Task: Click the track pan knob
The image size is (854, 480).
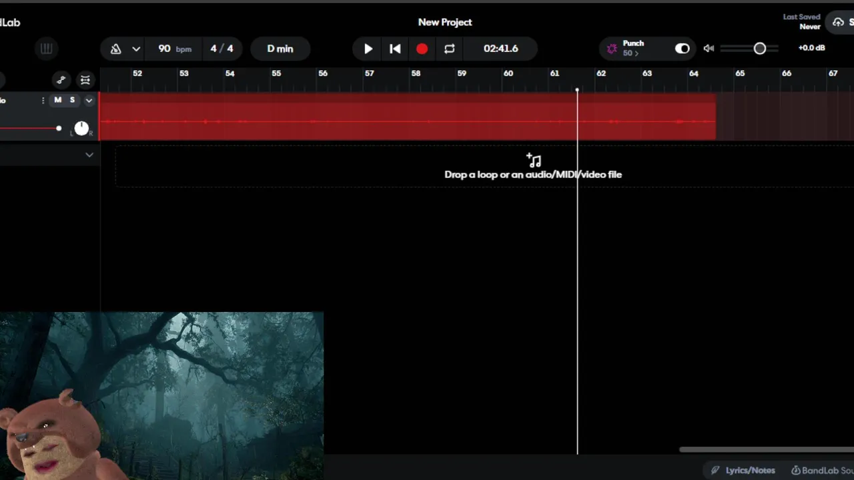Action: click(x=81, y=128)
